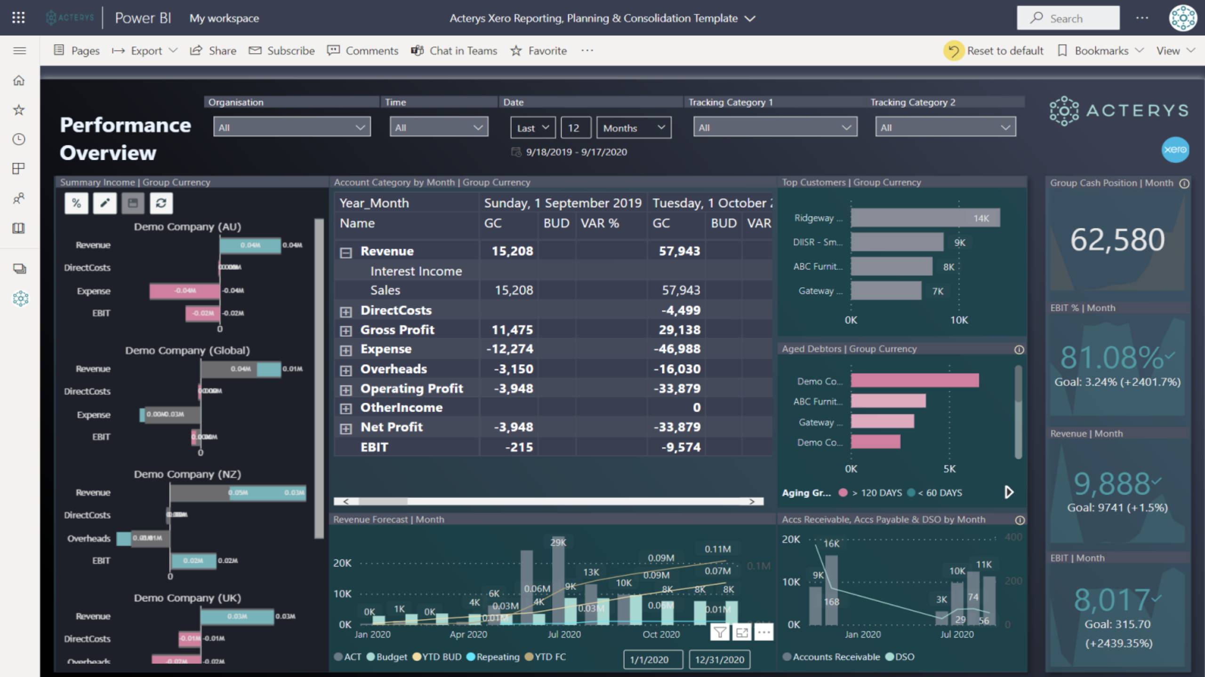1205x677 pixels.
Task: Click the Xero logo badge
Action: pyautogui.click(x=1175, y=150)
